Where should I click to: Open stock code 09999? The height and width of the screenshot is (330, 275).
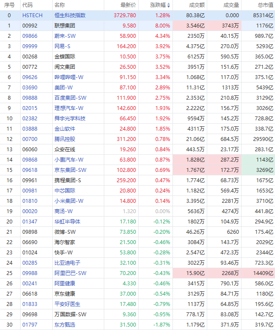point(30,46)
